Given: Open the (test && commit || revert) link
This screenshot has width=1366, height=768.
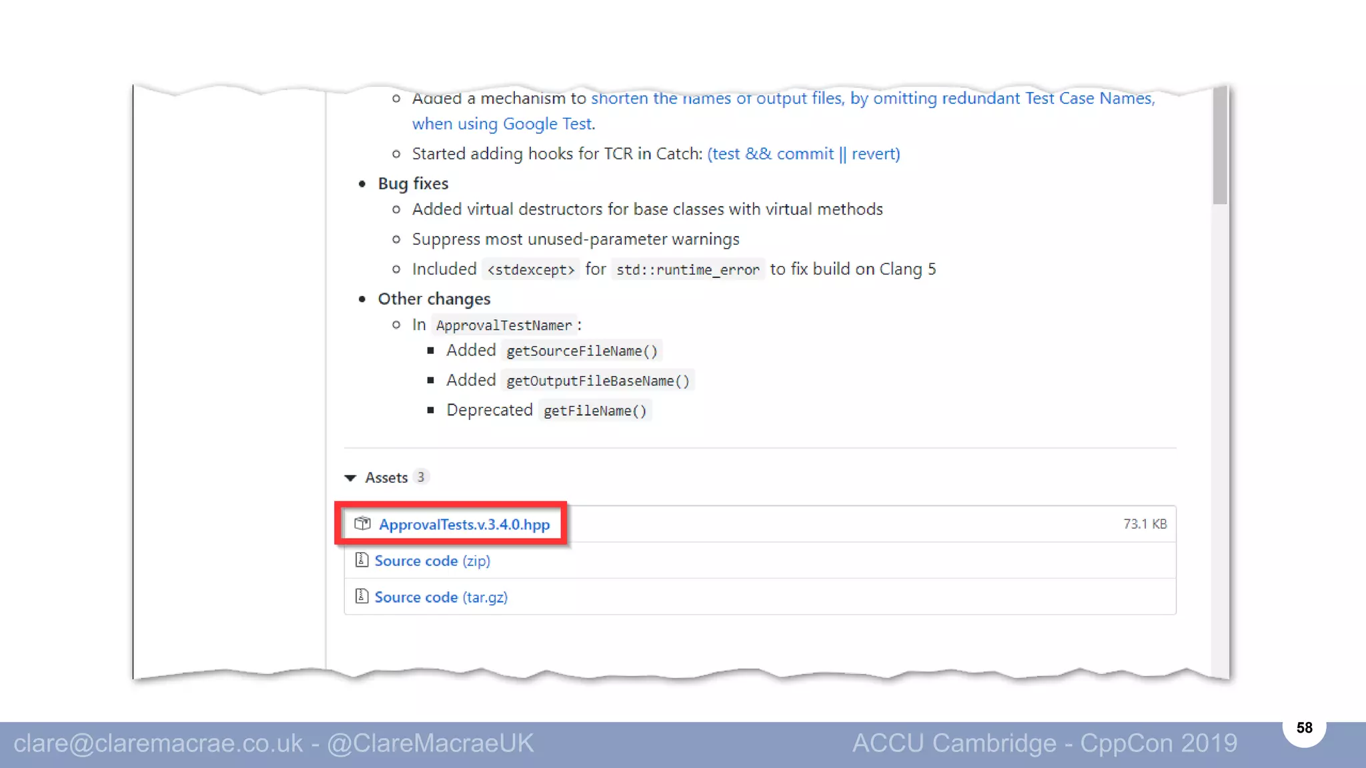Looking at the screenshot, I should 803,154.
